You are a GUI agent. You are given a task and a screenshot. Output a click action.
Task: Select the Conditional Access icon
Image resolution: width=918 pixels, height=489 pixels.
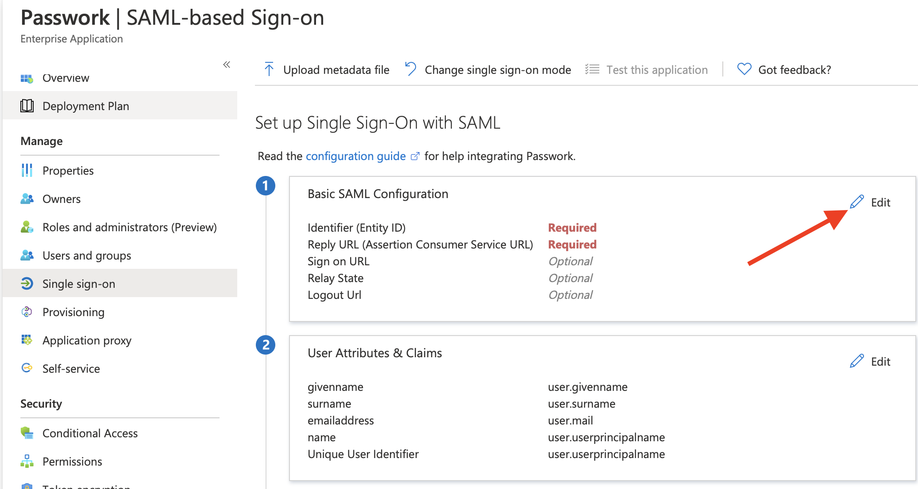tap(27, 433)
